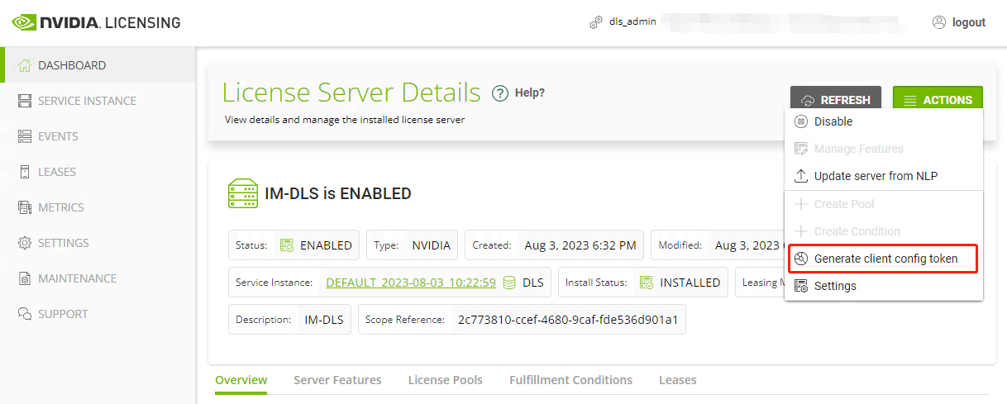The width and height of the screenshot is (1007, 404).
Task: Click the Scope Reference UUID value
Action: click(568, 319)
